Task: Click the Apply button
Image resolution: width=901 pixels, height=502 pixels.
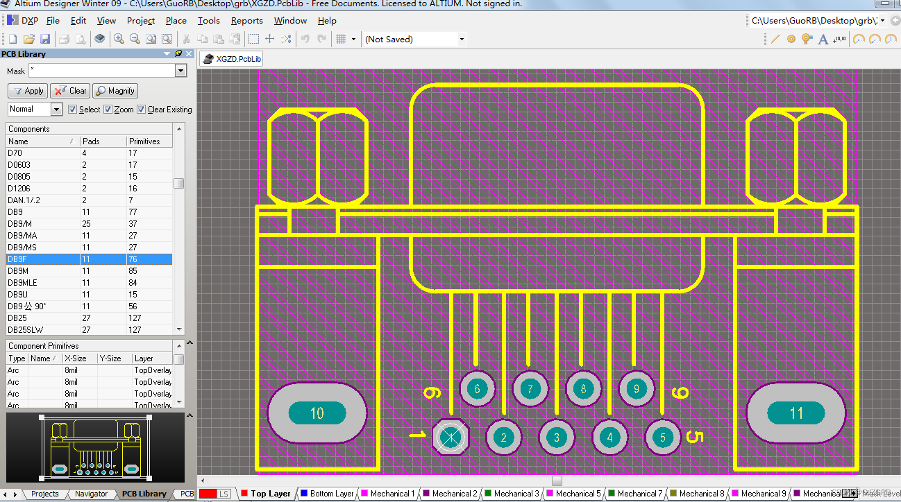Action: [x=27, y=91]
